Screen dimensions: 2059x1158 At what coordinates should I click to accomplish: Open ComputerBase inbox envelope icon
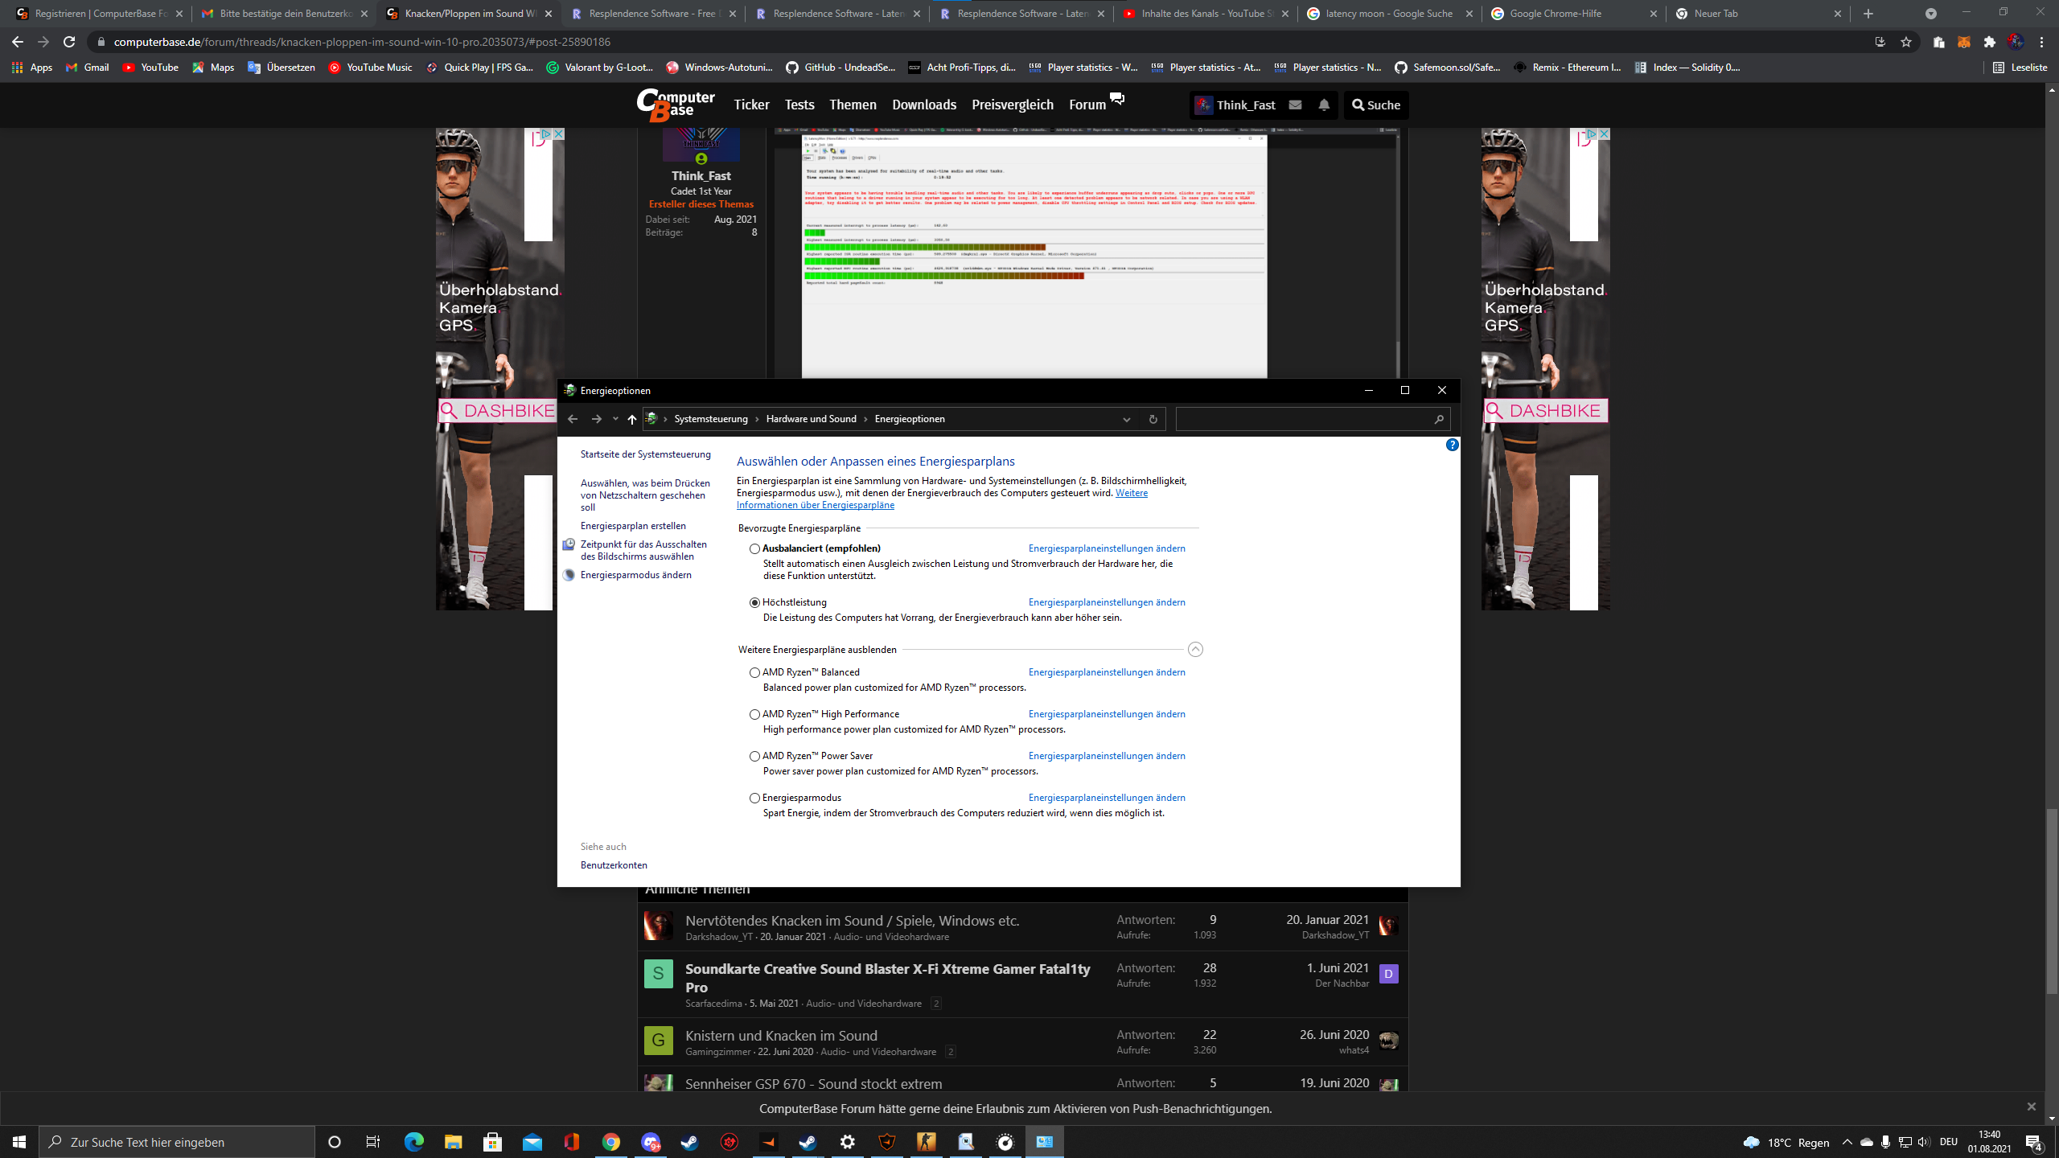point(1295,105)
